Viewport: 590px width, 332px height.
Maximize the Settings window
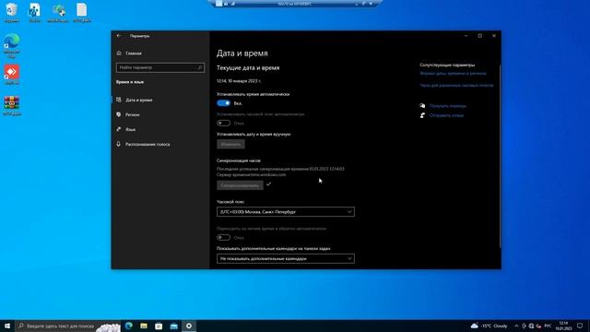(x=479, y=36)
